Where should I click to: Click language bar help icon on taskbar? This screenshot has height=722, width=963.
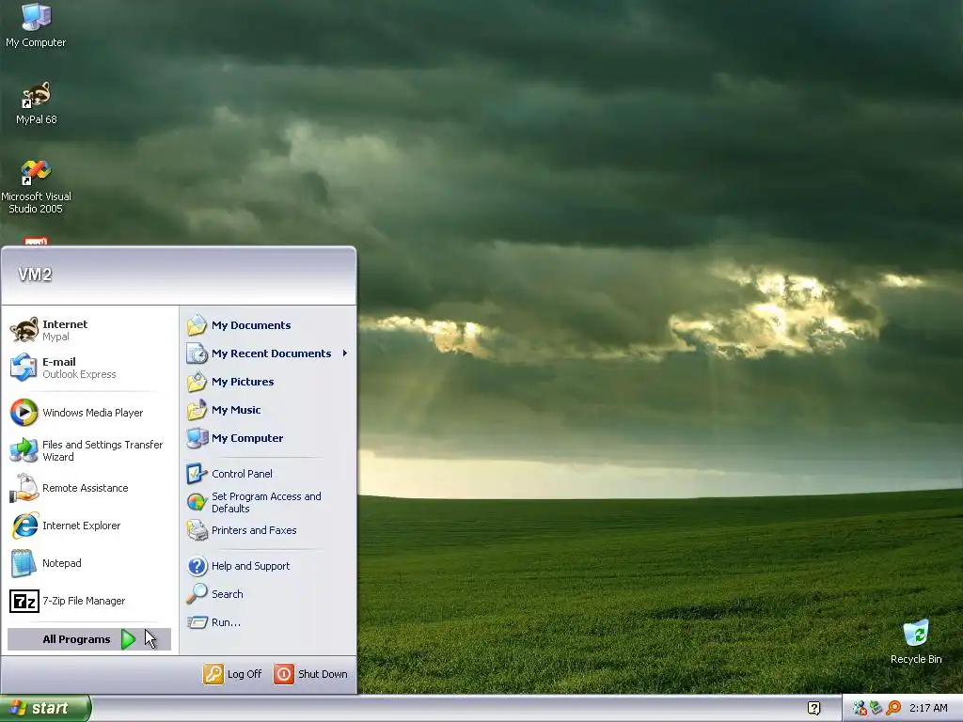(813, 709)
